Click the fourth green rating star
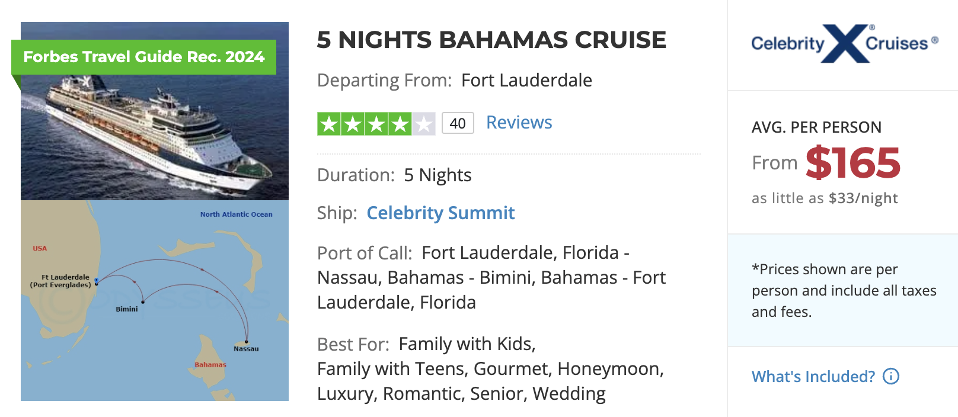Image resolution: width=958 pixels, height=417 pixels. pyautogui.click(x=399, y=123)
